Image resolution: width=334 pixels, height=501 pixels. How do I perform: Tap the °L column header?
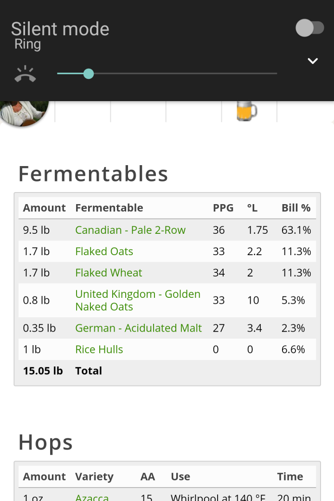(x=252, y=208)
